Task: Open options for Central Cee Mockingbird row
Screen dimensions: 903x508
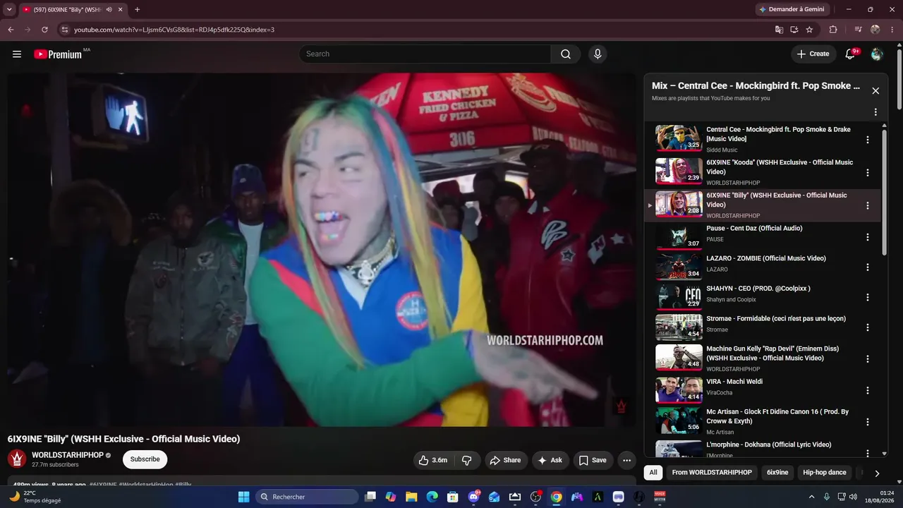Action: (868, 140)
